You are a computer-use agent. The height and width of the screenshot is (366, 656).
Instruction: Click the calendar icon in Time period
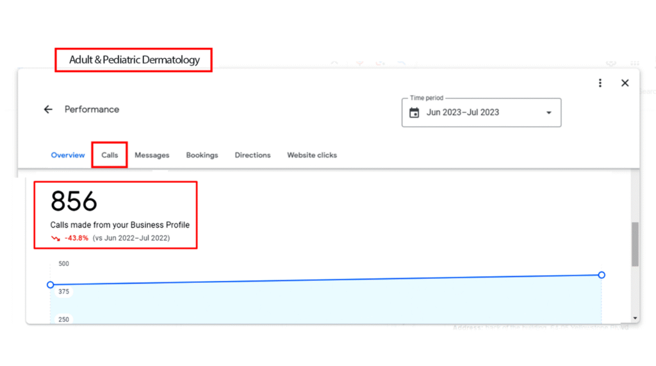tap(414, 113)
